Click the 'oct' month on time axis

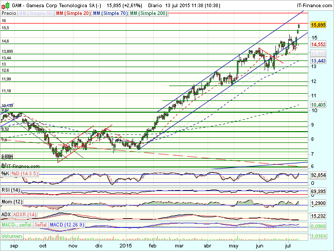43,246
